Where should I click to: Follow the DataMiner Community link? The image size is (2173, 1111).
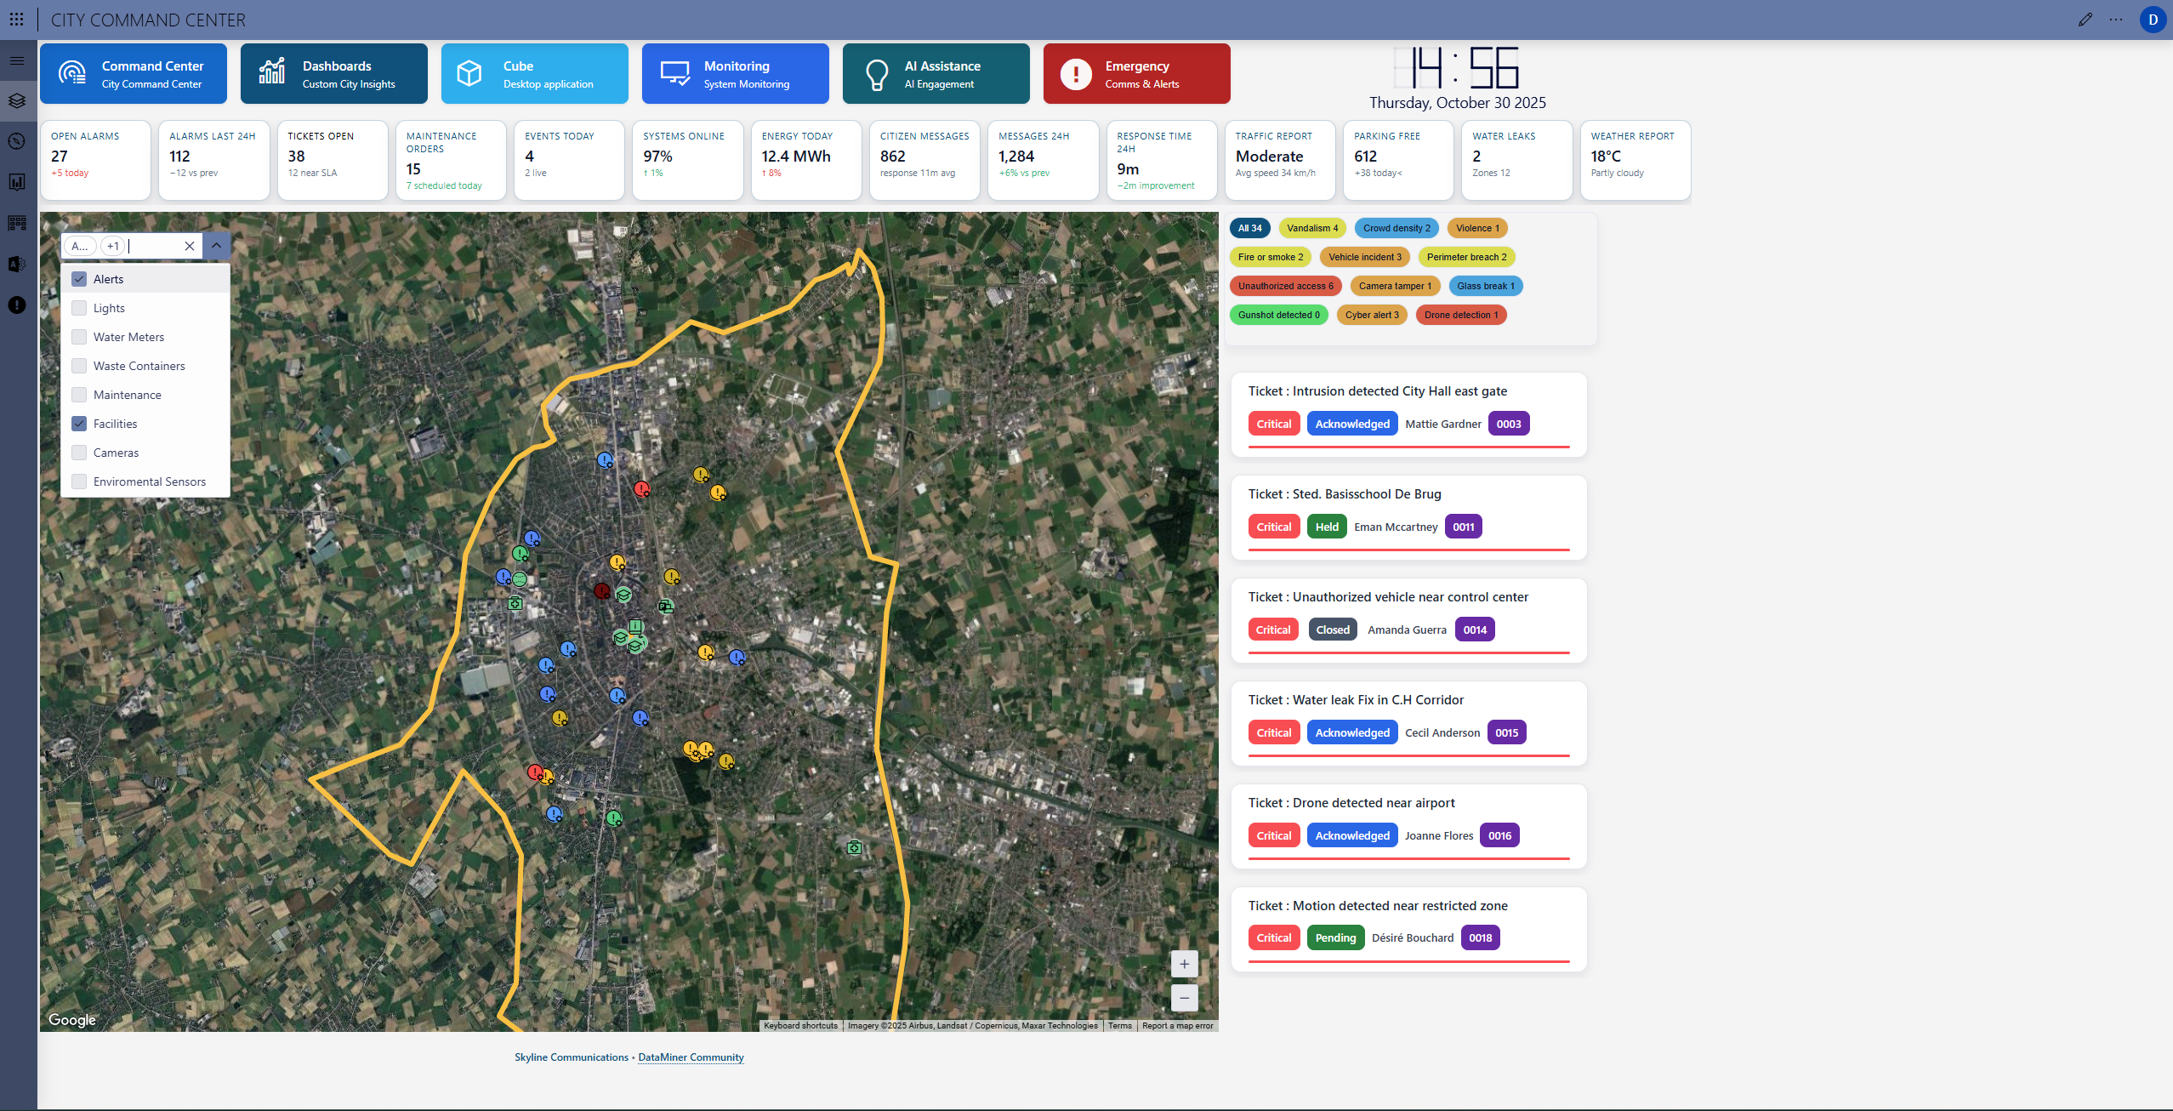691,1057
